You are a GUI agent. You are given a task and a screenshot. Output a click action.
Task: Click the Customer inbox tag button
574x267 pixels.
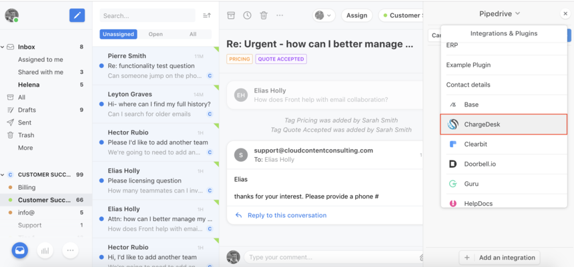401,15
